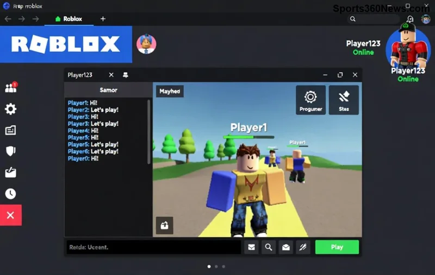The height and width of the screenshot is (275, 435).
Task: Click the chat line "Player1: Hi!"
Action: tap(83, 103)
